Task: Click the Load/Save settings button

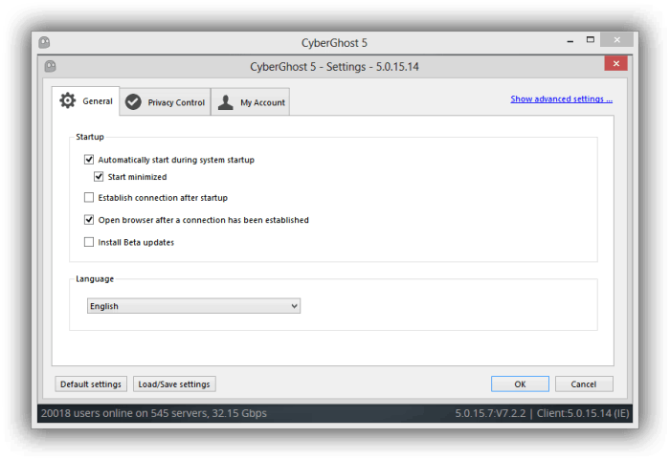Action: 174,384
